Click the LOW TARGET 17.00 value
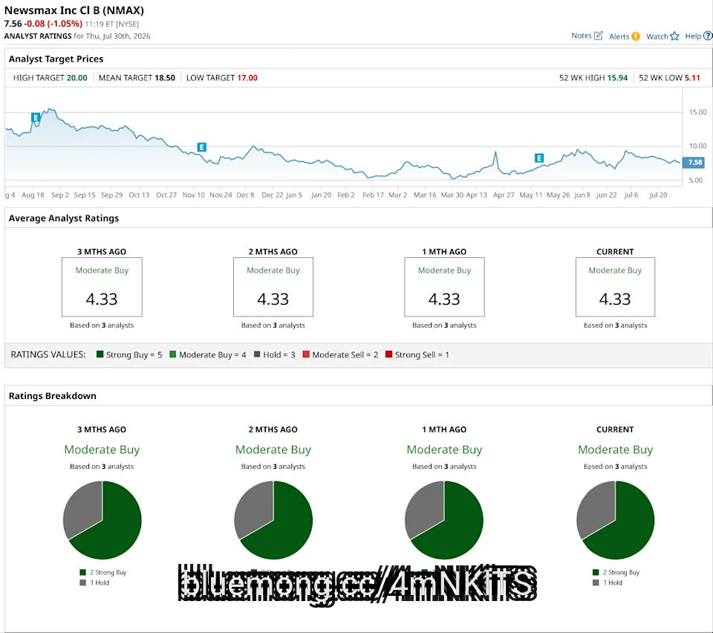This screenshot has width=713, height=633. [x=247, y=78]
